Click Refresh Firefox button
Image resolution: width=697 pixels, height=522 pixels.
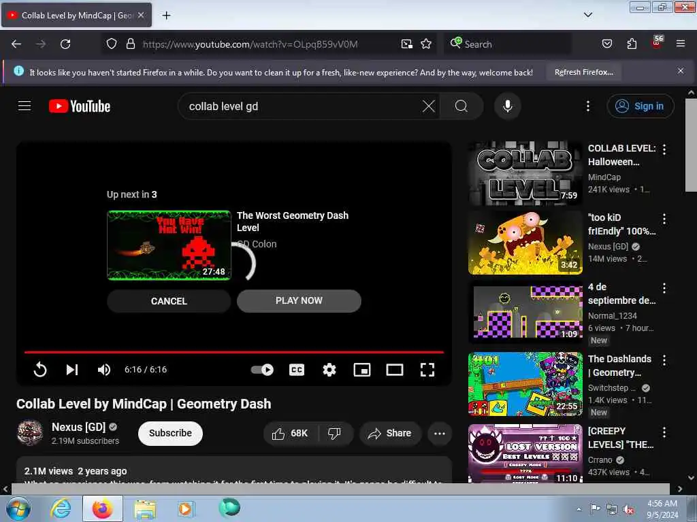[583, 72]
